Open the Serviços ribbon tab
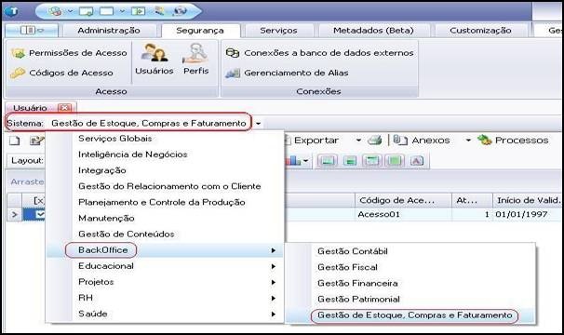The width and height of the screenshot is (564, 335). pos(279,31)
